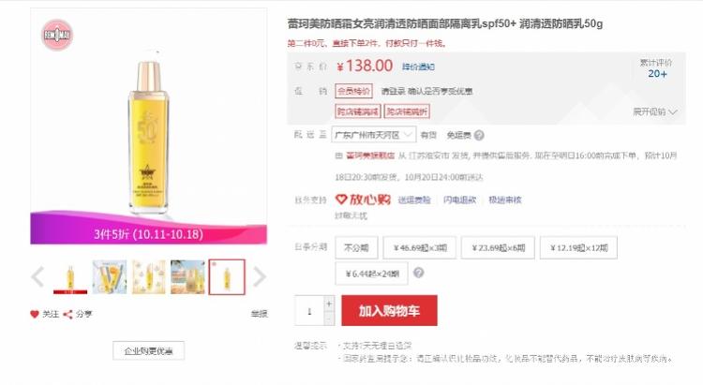
Task: Select ¥46.69起×3期 installment option
Action: click(x=420, y=247)
